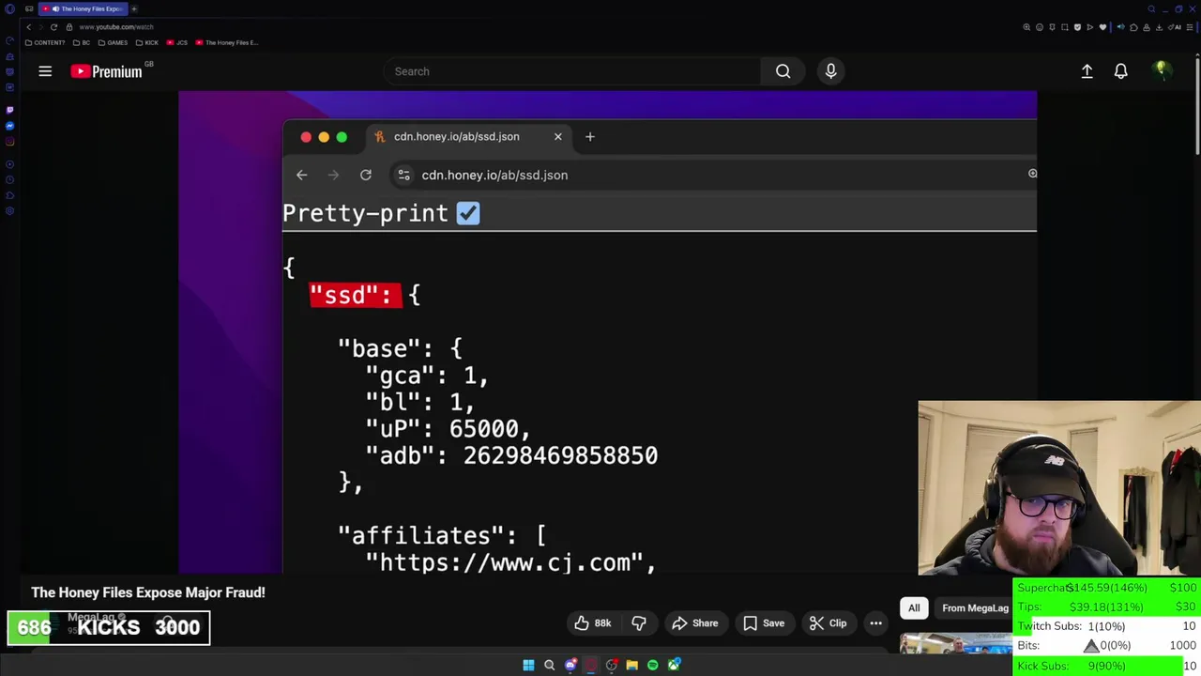
Task: Select the All recommendations chip
Action: pos(914,608)
